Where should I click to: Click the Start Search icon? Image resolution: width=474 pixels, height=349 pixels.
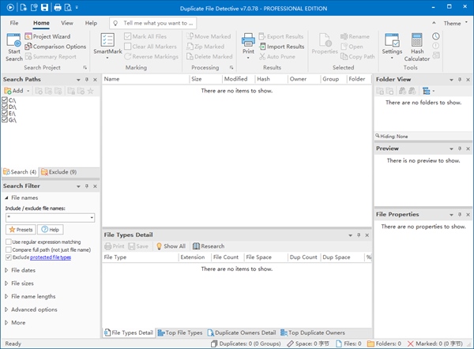(14, 40)
